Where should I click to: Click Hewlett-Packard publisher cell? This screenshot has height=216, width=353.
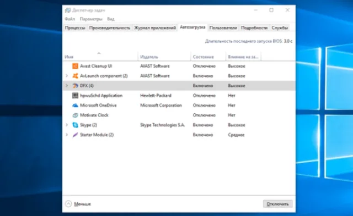coord(156,96)
